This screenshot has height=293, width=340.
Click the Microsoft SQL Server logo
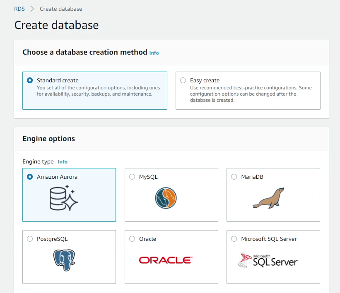(x=268, y=260)
